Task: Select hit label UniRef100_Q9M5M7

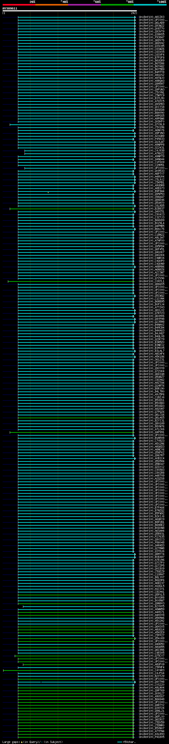Action: (152, 84)
